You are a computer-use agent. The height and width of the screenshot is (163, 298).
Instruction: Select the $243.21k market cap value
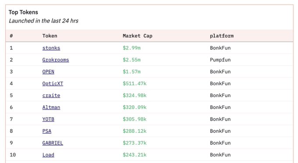(x=135, y=155)
